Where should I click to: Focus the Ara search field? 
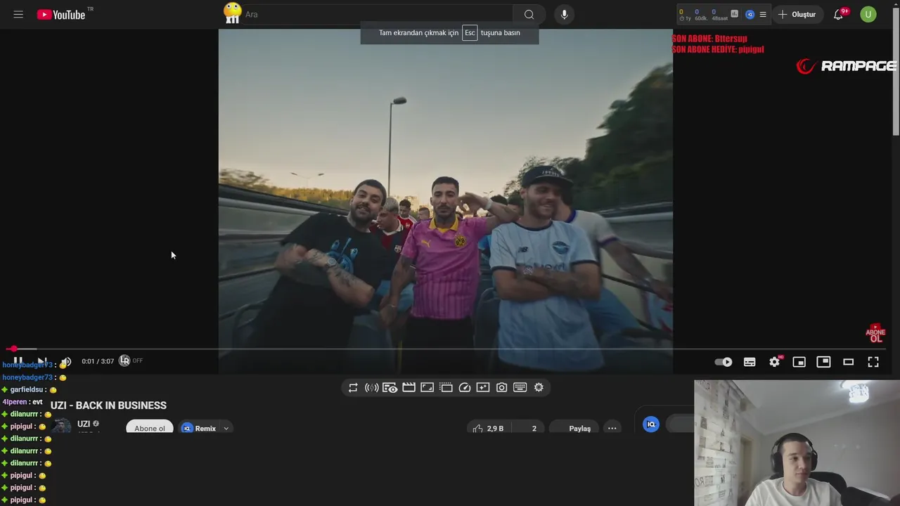377,14
